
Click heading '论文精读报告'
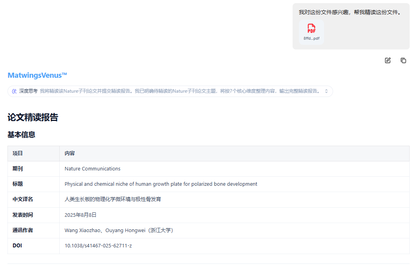[33, 117]
